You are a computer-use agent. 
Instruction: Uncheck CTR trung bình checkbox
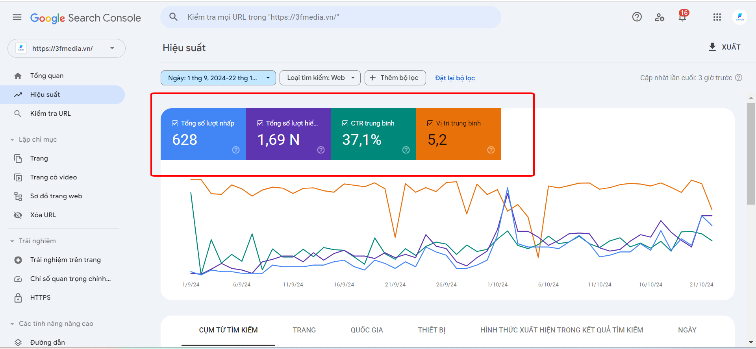[x=345, y=124]
